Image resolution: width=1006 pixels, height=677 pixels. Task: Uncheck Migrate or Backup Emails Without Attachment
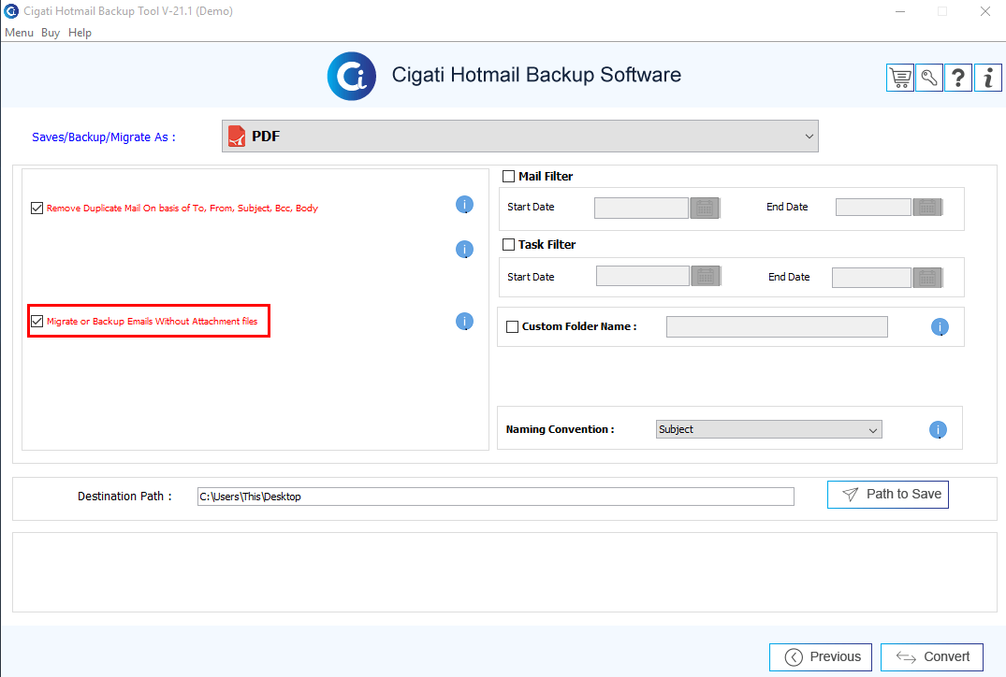click(x=37, y=321)
